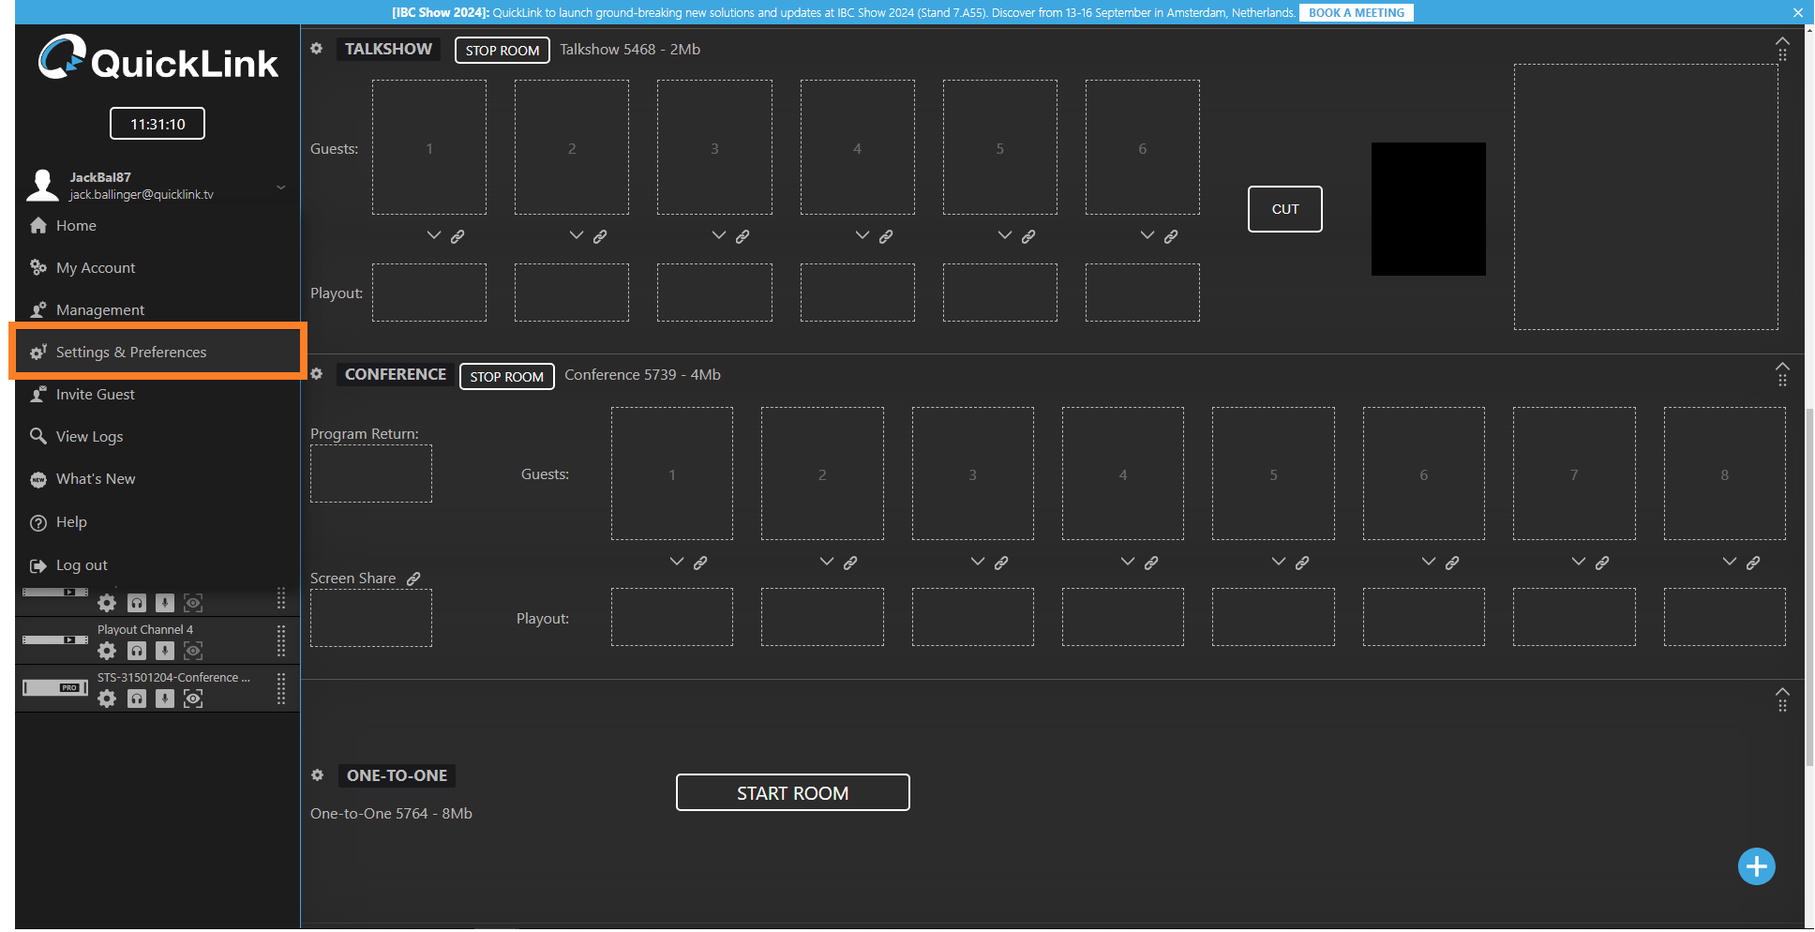1815x932 pixels.
Task: Select the Conference Program Return box
Action: (371, 474)
